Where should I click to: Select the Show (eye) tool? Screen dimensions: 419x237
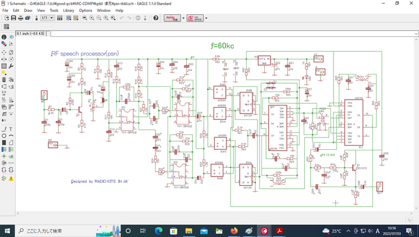[x=11, y=37]
